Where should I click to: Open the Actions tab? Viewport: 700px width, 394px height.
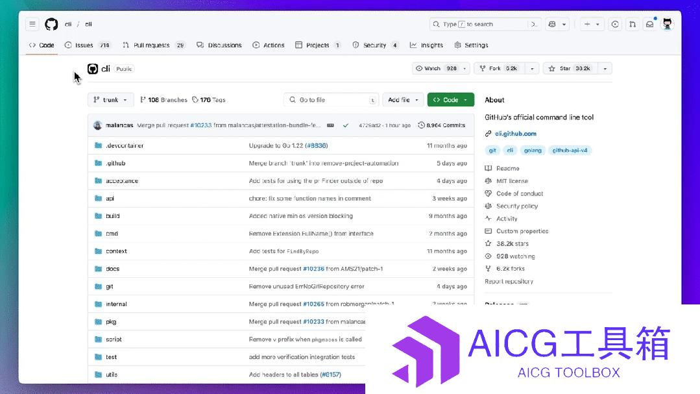(269, 45)
